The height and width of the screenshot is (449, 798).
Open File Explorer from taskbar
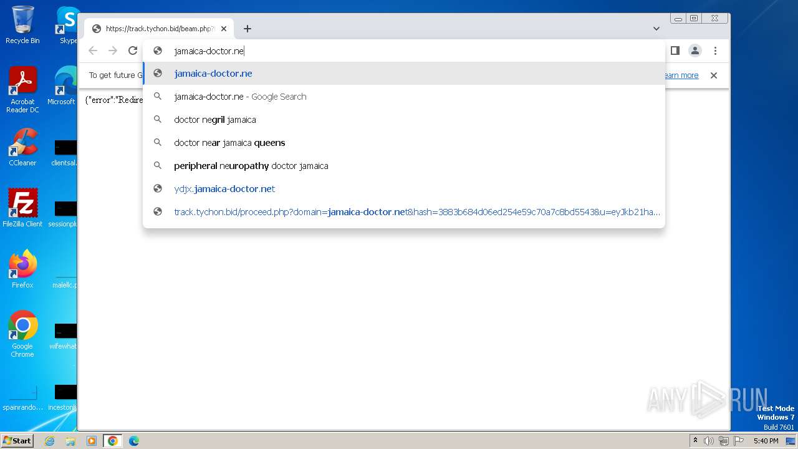tap(70, 441)
